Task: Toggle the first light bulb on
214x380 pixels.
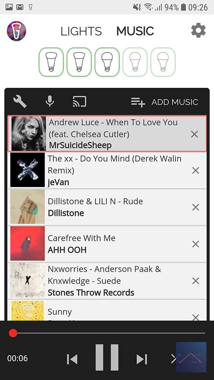Action: tap(51, 62)
